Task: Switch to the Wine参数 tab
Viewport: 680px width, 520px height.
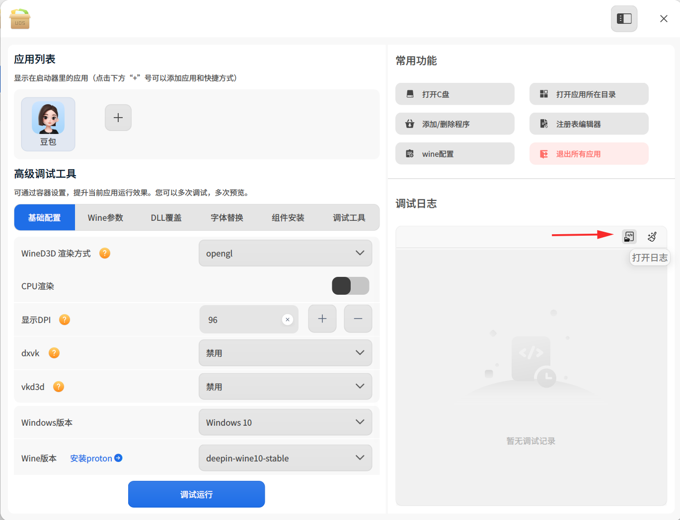Action: pyautogui.click(x=105, y=218)
